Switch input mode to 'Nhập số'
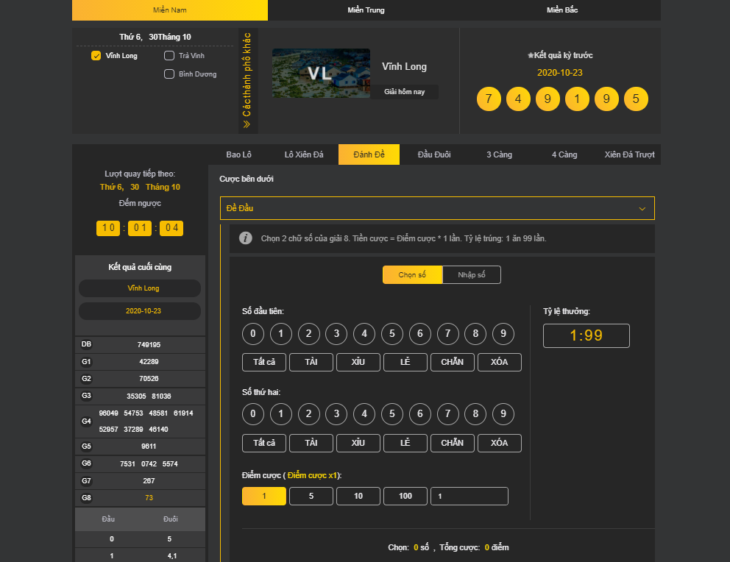Image resolution: width=730 pixels, height=562 pixels. pos(472,274)
